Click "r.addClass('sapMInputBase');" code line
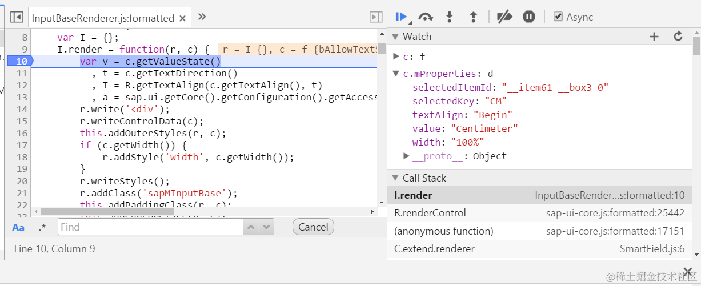The height and width of the screenshot is (286, 701). (x=158, y=193)
